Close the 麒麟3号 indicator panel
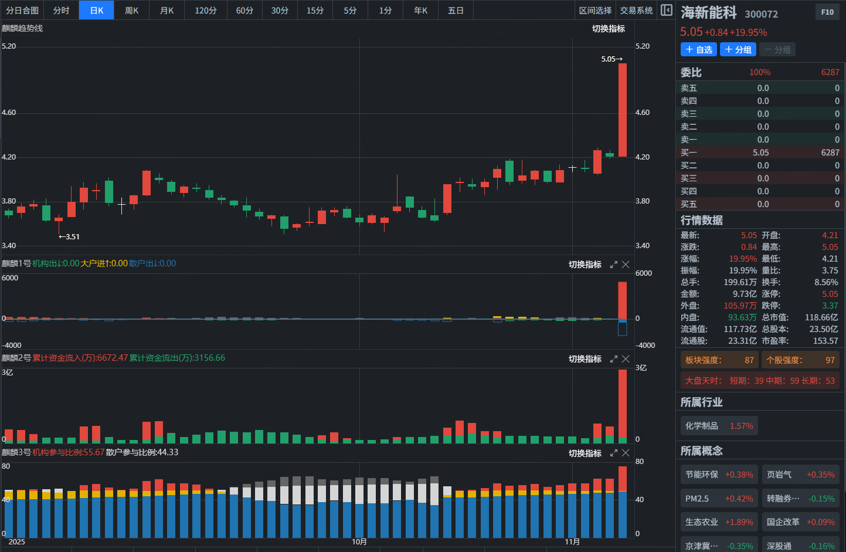 pos(626,453)
